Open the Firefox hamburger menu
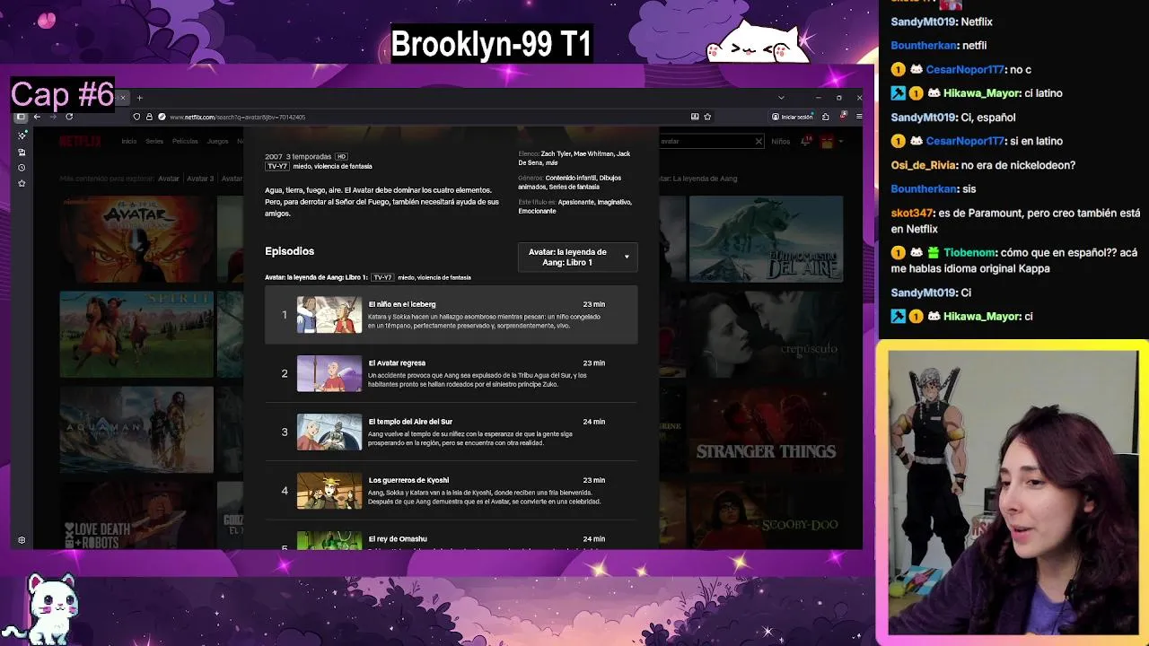Viewport: 1149px width, 646px height. click(x=859, y=117)
